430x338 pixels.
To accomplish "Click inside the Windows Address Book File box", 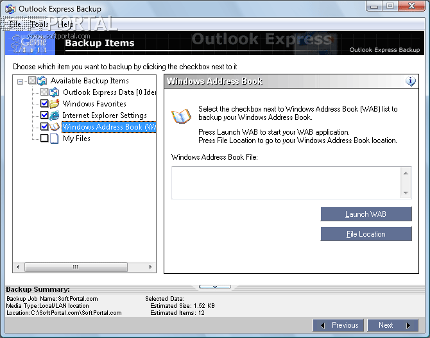I will click(286, 183).
